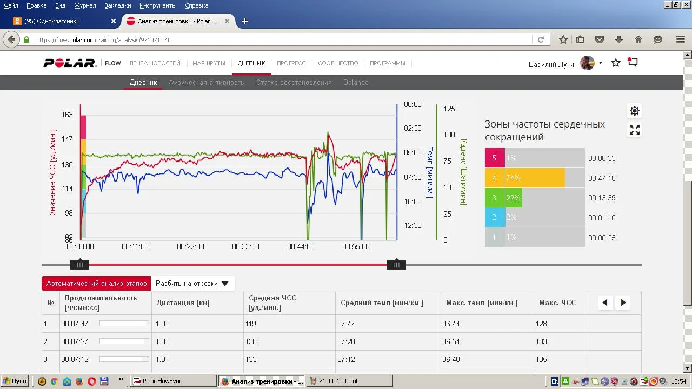Expand 'Разбить на отрезки' dropdown
Viewport: 692px width, 389px height.
pyautogui.click(x=192, y=283)
